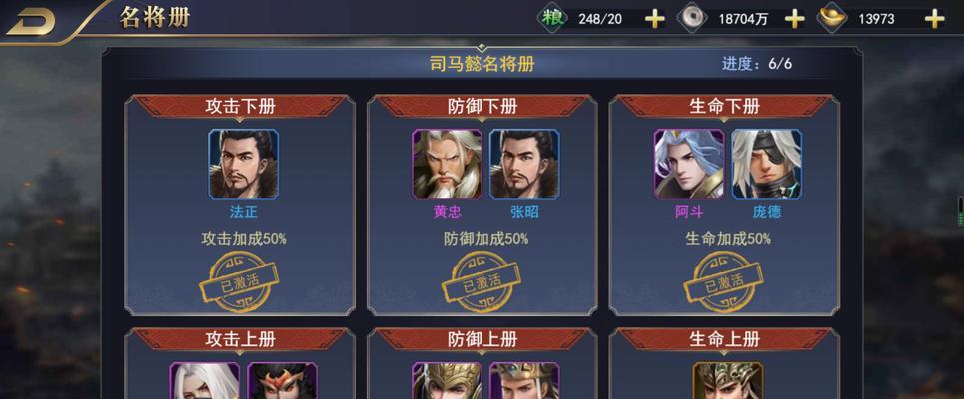
Task: Select 法正 portrait in 攻击下册
Action: [243, 164]
